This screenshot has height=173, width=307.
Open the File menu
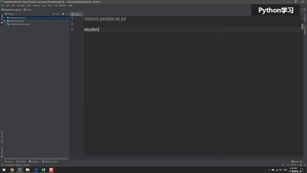pos(2,6)
